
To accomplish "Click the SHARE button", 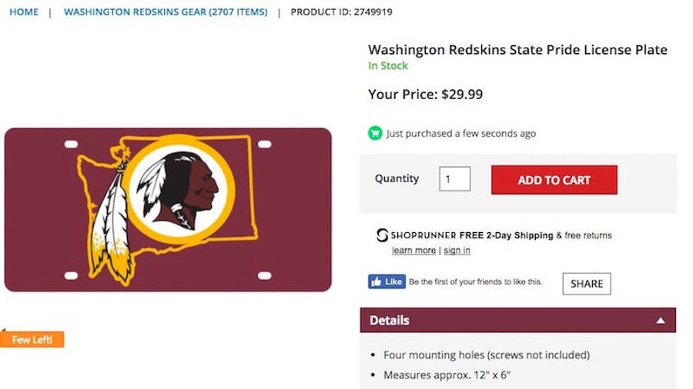I will tap(587, 284).
